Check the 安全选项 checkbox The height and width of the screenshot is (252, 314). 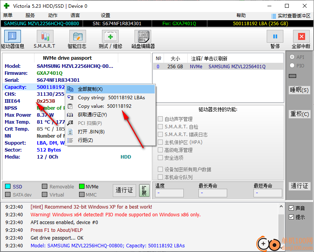[160, 158]
